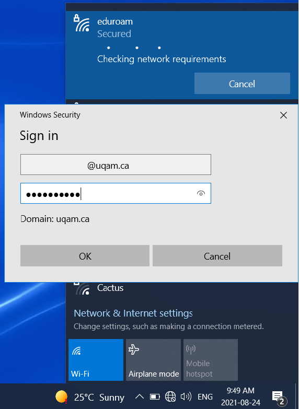This screenshot has height=409, width=299.
Task: Show hidden icons with the tray chevron
Action: pyautogui.click(x=140, y=397)
